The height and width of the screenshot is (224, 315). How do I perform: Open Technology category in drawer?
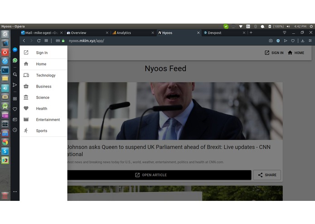pyautogui.click(x=44, y=75)
